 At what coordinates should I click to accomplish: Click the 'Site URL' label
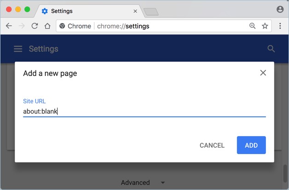point(34,101)
